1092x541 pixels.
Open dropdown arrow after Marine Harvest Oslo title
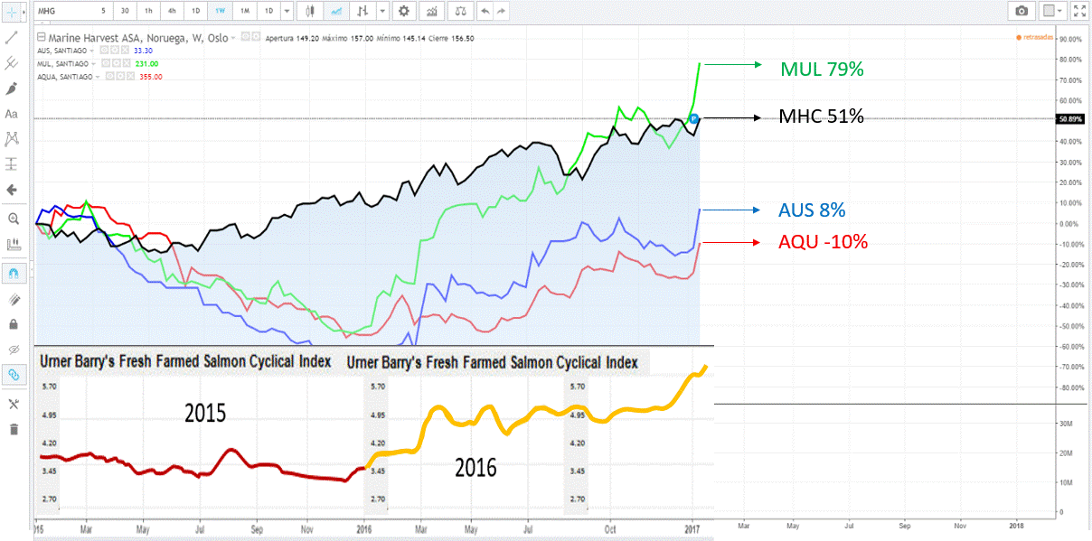tap(233, 38)
